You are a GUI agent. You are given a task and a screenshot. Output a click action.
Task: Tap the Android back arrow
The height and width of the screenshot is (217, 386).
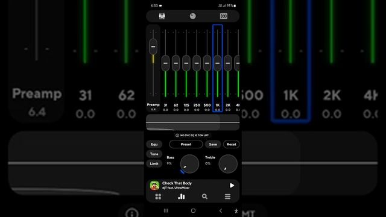[x=221, y=210]
